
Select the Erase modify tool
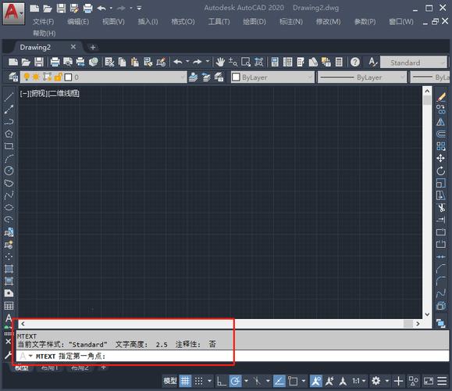[441, 97]
